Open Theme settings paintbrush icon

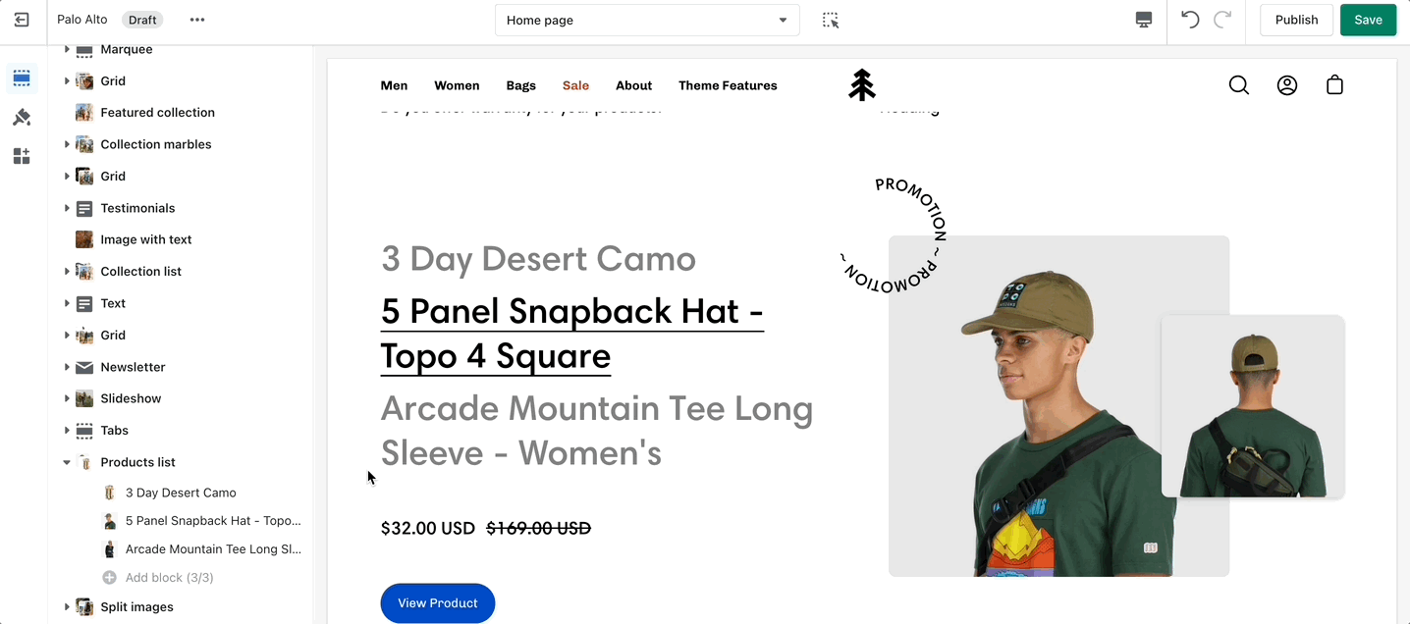pyautogui.click(x=22, y=118)
